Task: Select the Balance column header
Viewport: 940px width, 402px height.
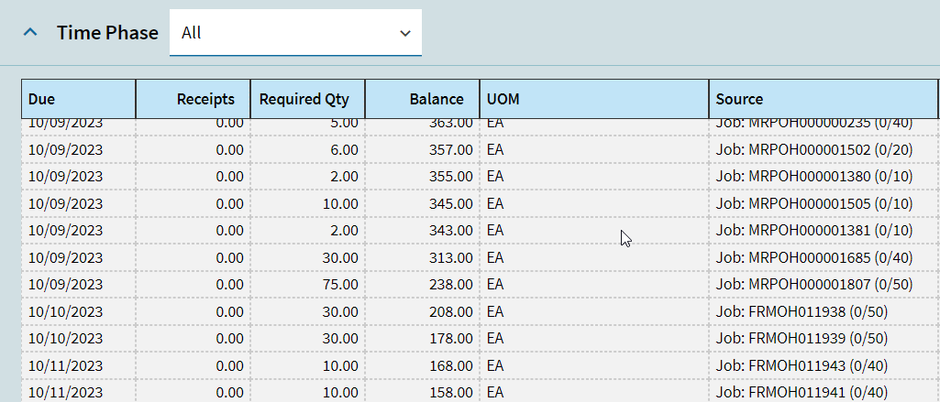Action: (422, 99)
